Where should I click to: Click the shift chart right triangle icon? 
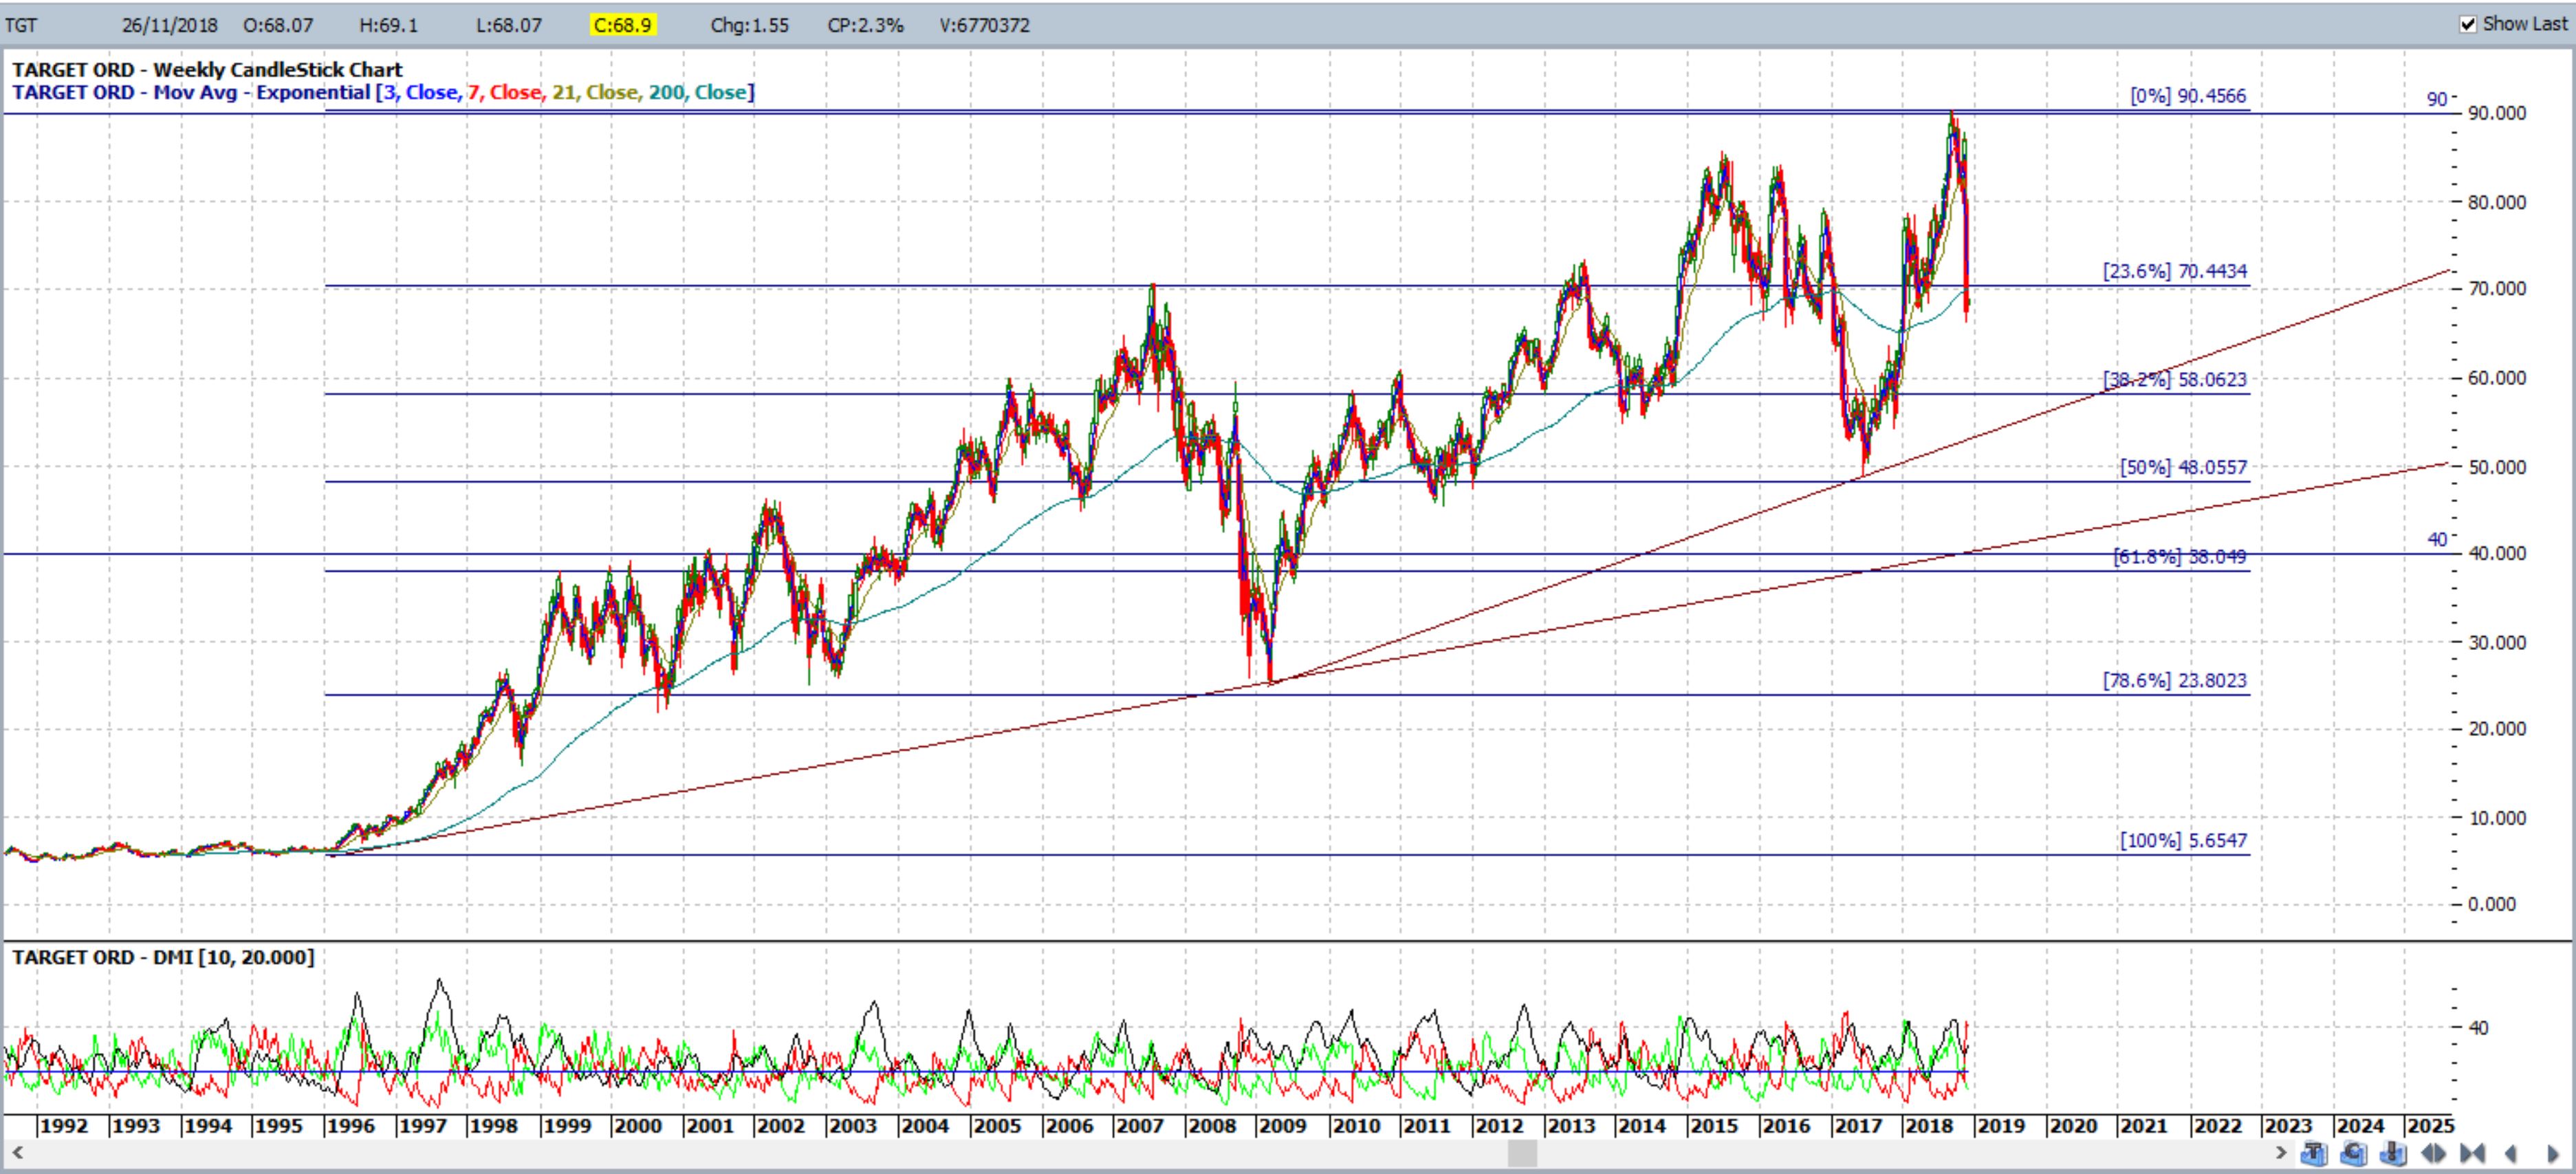coord(2553,1153)
